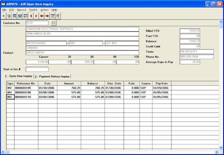Click the window-with-red-mark toolbar icon
Screen dimensions: 224x155
point(52,16)
